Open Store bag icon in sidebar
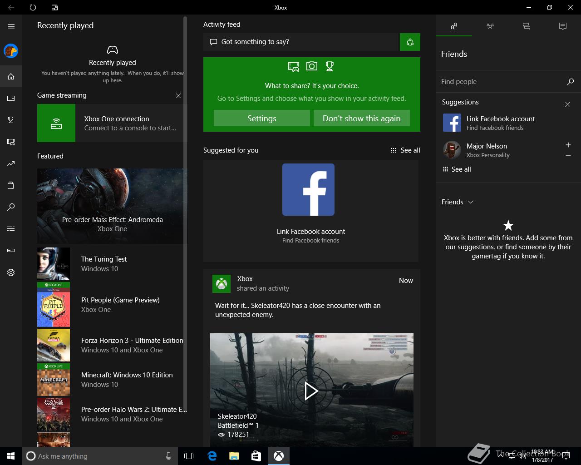The height and width of the screenshot is (465, 581). point(11,185)
